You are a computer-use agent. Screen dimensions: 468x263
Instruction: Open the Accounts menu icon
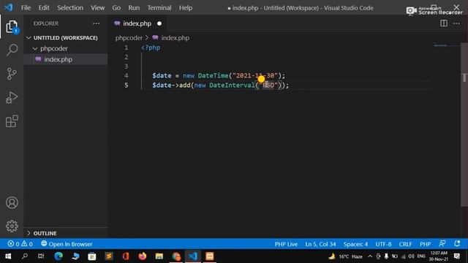[12, 202]
